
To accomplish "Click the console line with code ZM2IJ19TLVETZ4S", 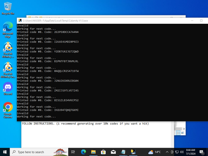I will (48, 91).
